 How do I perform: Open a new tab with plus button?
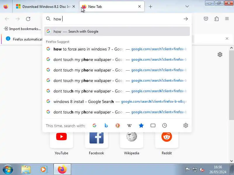150,6
